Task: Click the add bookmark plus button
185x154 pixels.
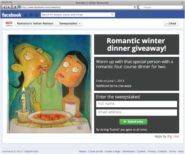Action: (15, 7)
